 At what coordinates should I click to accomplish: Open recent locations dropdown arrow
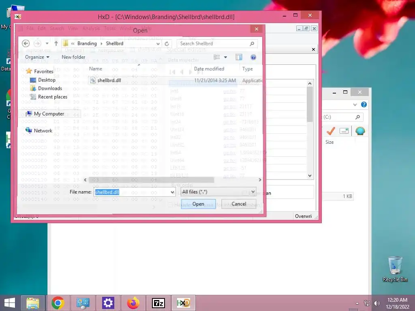pyautogui.click(x=47, y=43)
